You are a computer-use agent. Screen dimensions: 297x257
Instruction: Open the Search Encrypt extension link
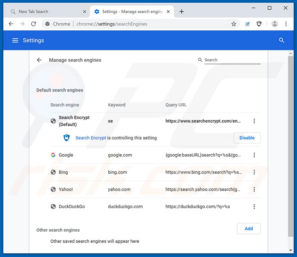(91, 138)
